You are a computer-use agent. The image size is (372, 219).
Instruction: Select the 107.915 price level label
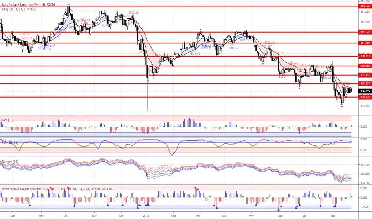tap(365, 75)
